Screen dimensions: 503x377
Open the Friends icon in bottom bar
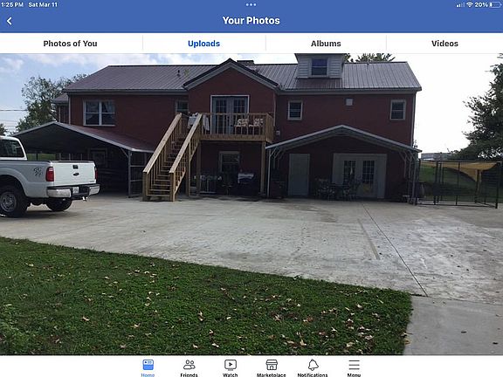tap(189, 365)
